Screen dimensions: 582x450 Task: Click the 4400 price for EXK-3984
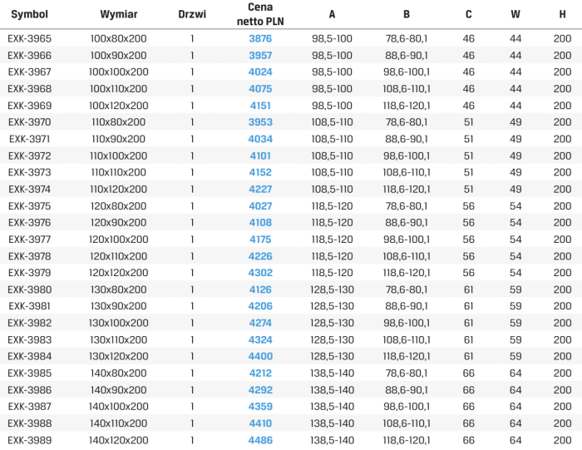click(x=260, y=357)
